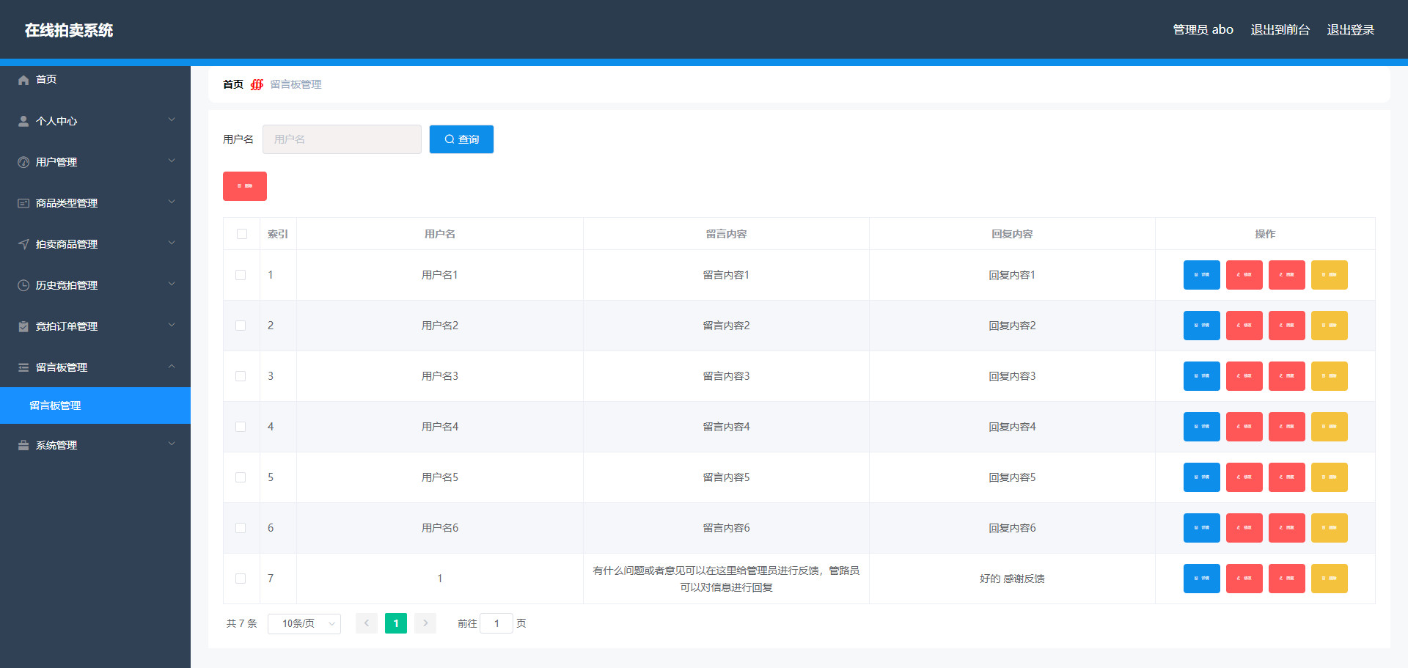
Task: Click red 修改 edit button in 用户名1 row
Action: pos(1244,275)
